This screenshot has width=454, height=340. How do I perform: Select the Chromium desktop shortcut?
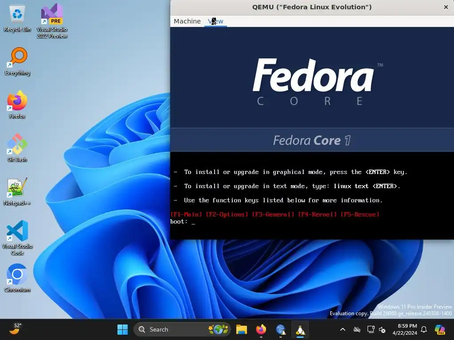(17, 278)
